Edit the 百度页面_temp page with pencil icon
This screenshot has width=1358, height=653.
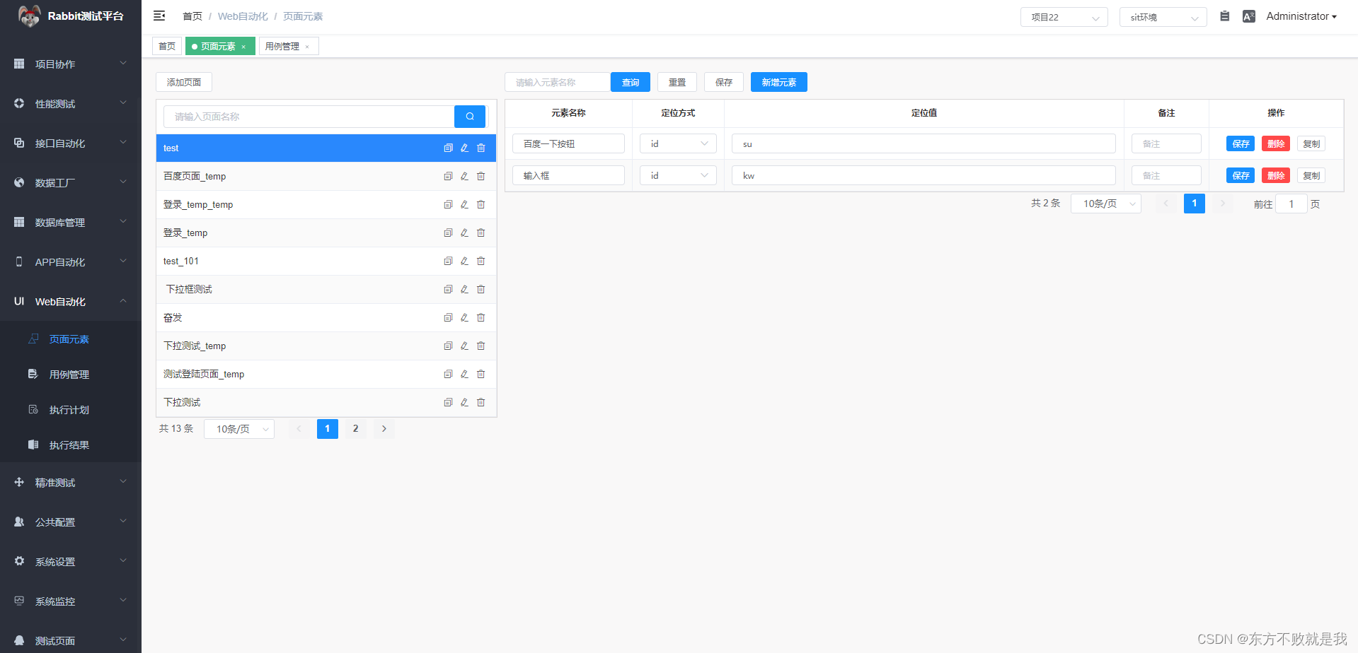(464, 176)
